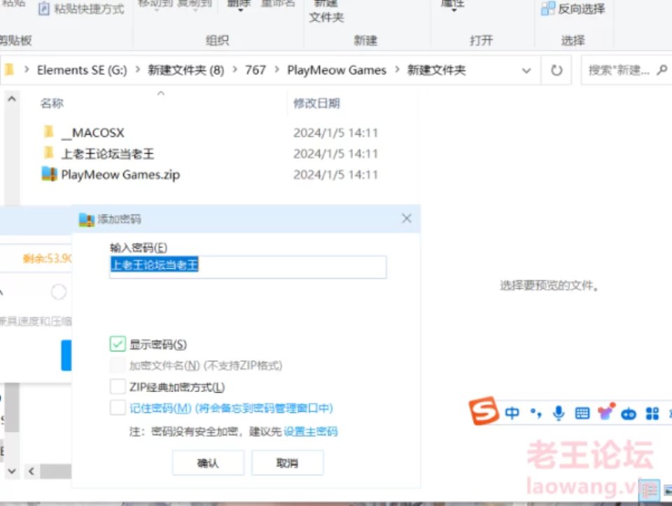
Task: Select the radio button in the background window
Action: tap(59, 292)
